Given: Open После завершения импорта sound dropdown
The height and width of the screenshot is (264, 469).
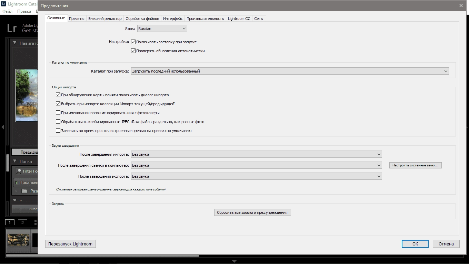Looking at the screenshot, I should click(x=256, y=154).
